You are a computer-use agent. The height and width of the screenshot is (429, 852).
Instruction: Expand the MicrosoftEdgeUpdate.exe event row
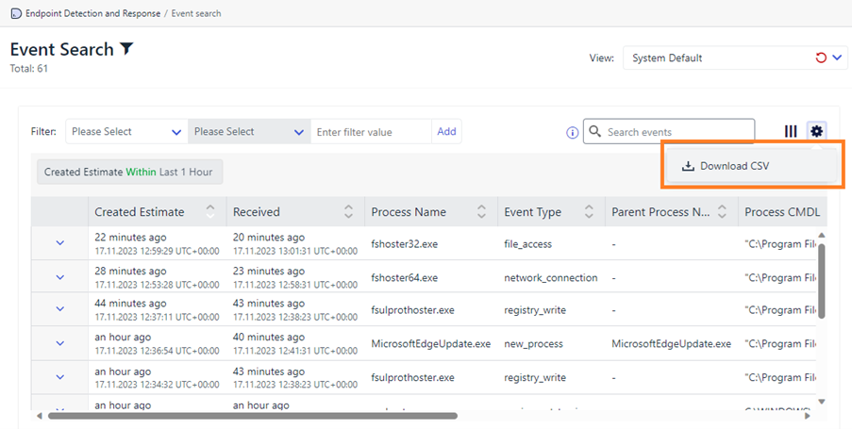(60, 343)
